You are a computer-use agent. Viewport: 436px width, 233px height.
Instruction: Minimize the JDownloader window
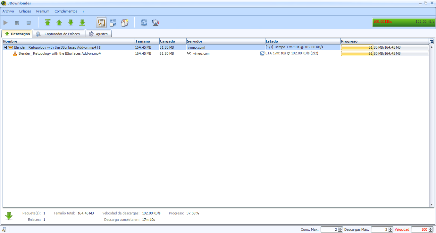(x=420, y=3)
